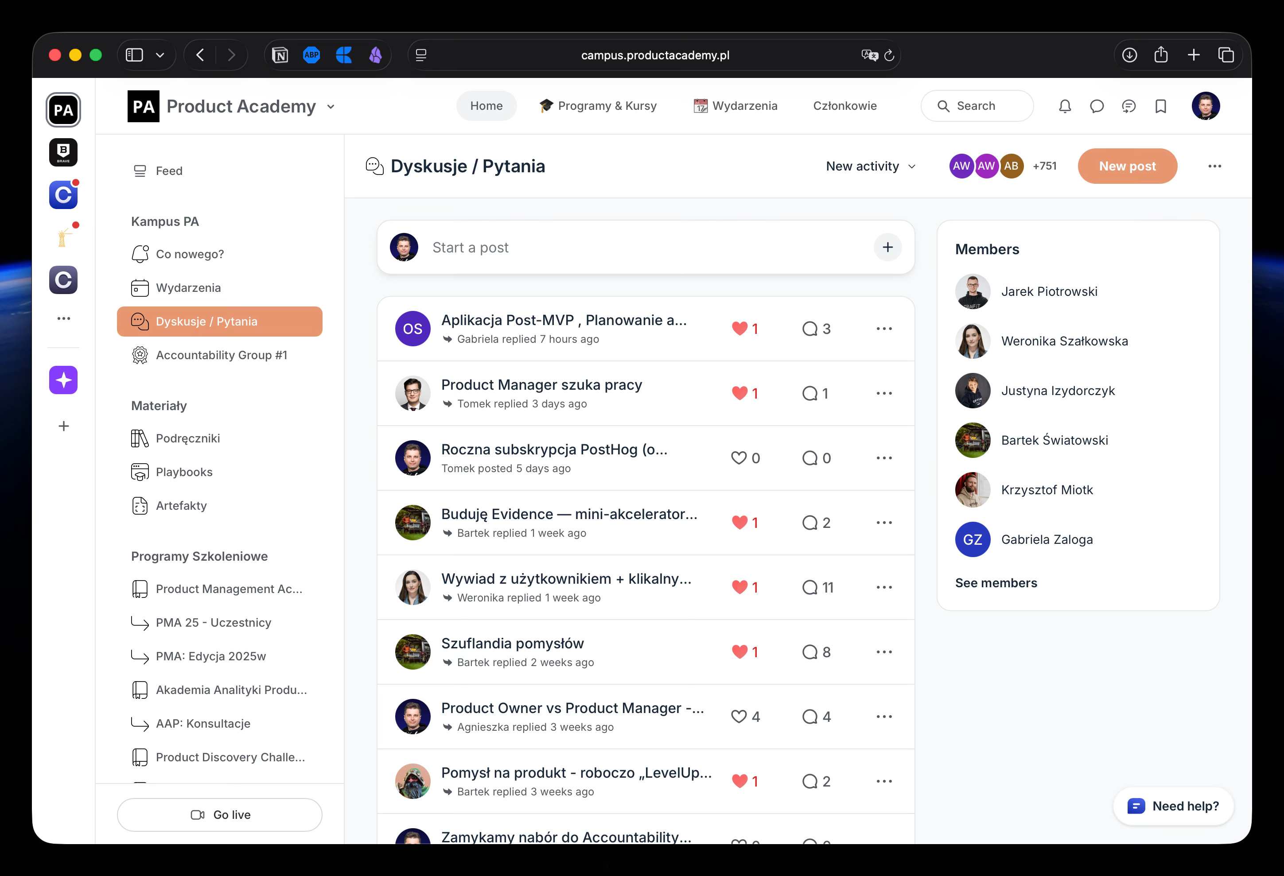Like the Product Owner vs Product Manager post
This screenshot has width=1284, height=876.
(x=739, y=717)
